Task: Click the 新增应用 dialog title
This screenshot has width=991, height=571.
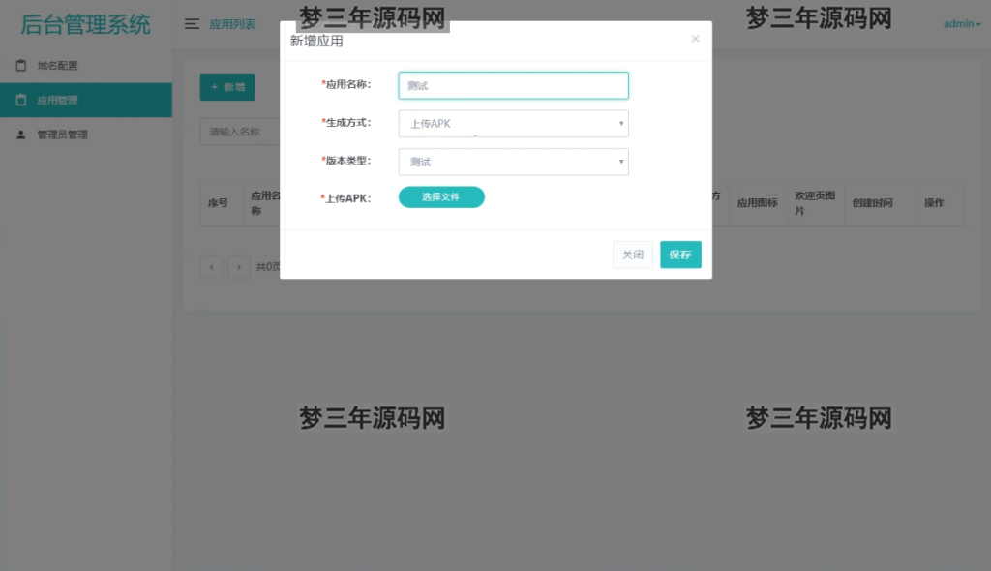Action: point(316,42)
